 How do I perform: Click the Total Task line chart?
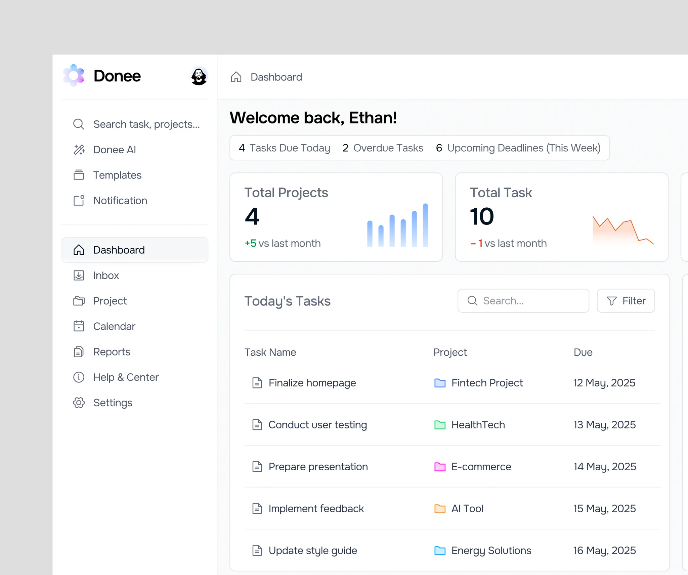coord(623,230)
